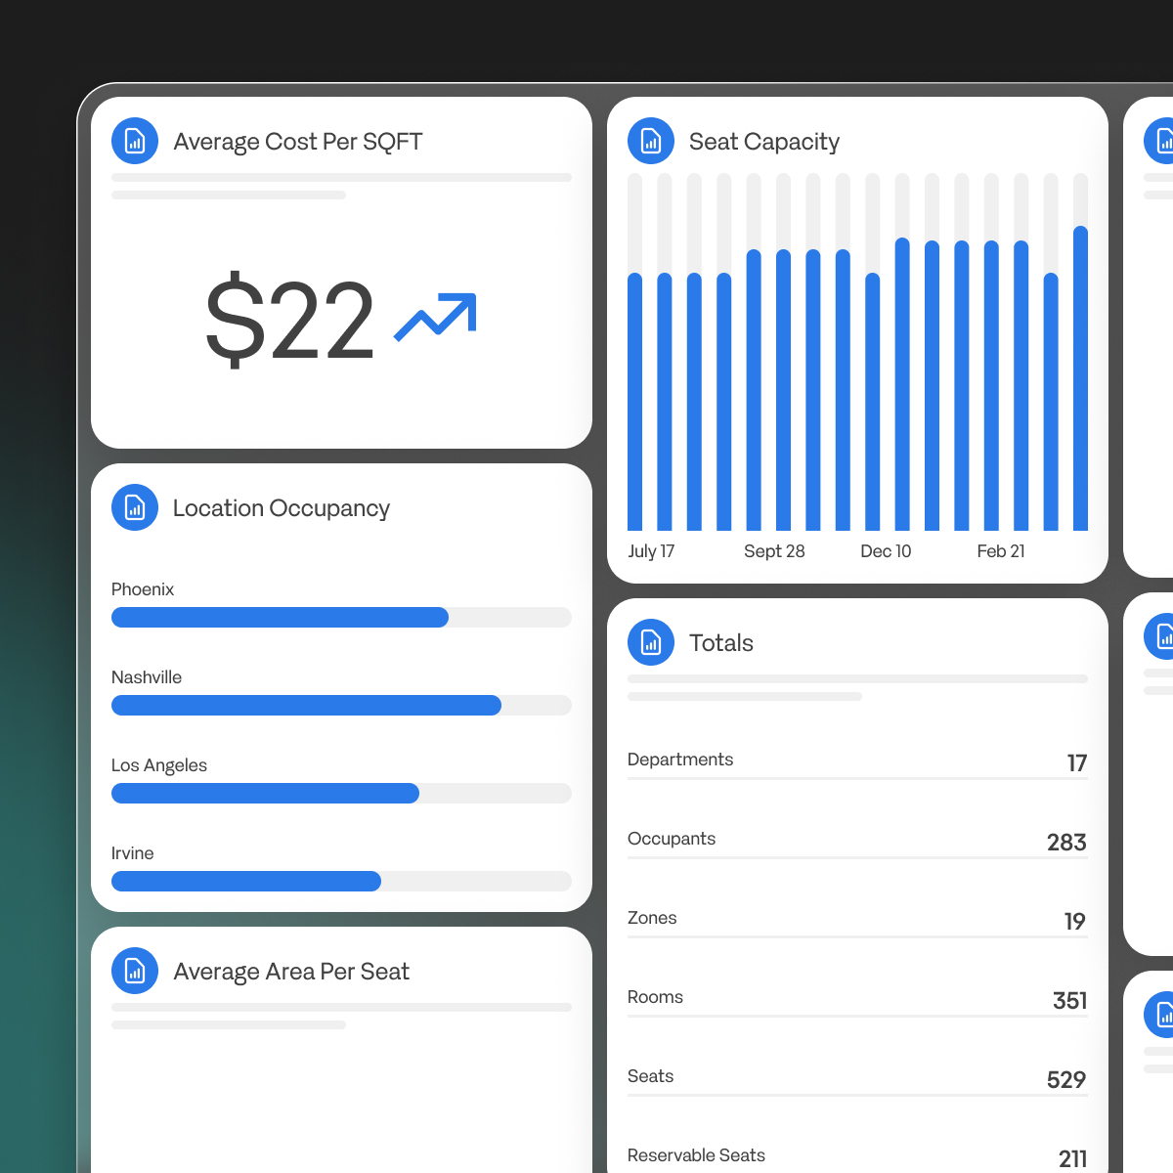Viewport: 1173px width, 1173px height.
Task: Click the upward trend arrow beside $22
Action: pyautogui.click(x=435, y=318)
